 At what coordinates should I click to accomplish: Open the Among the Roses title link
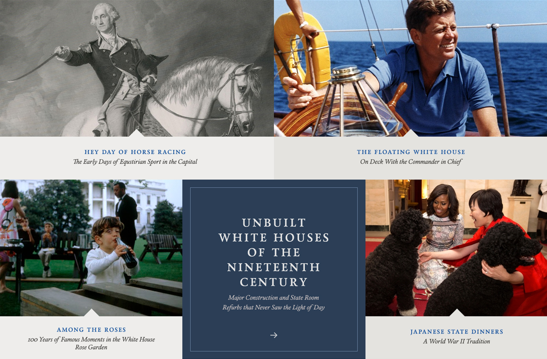92,330
